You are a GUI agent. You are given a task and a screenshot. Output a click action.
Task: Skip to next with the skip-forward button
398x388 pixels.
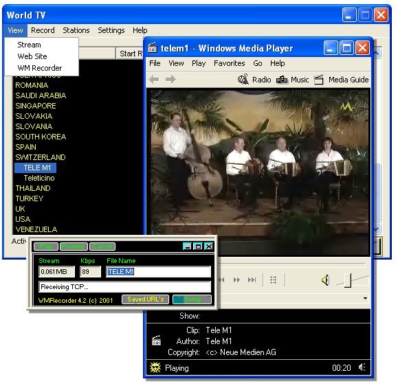[x=252, y=280]
